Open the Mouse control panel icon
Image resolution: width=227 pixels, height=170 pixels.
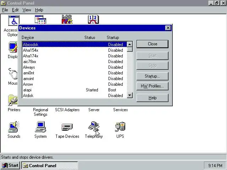13,74
